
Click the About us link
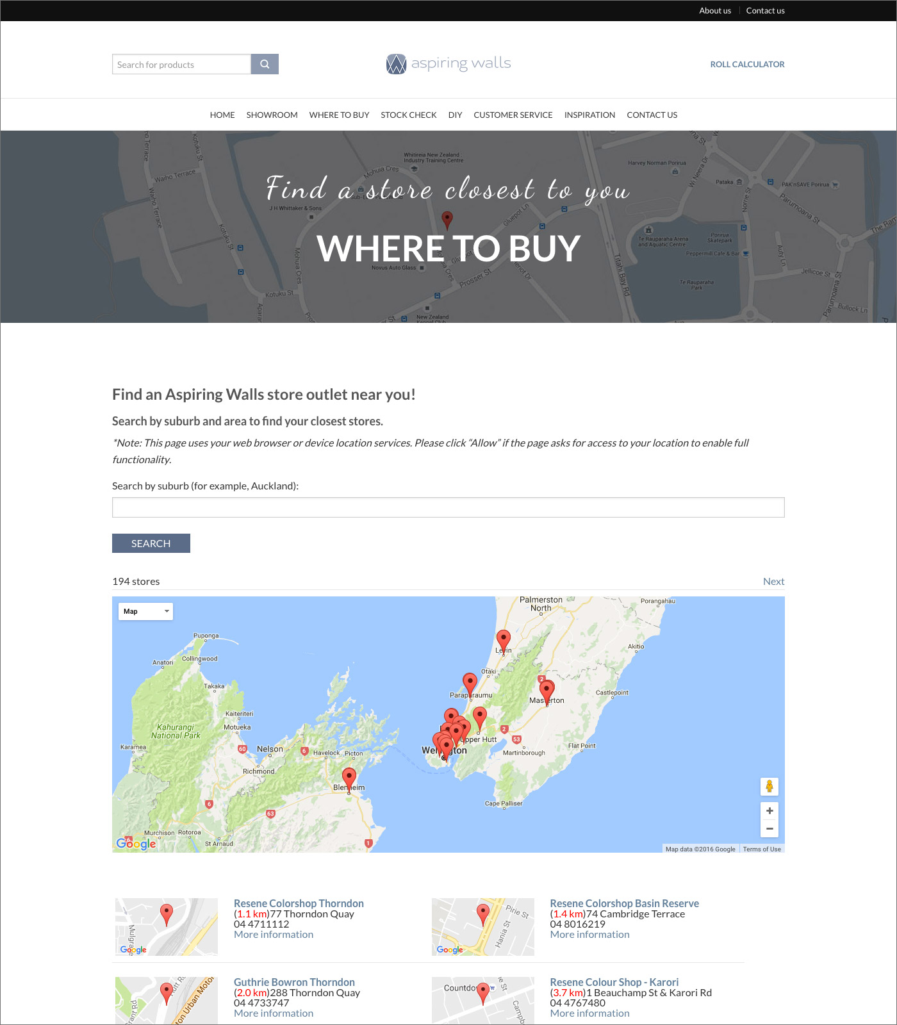(x=715, y=10)
